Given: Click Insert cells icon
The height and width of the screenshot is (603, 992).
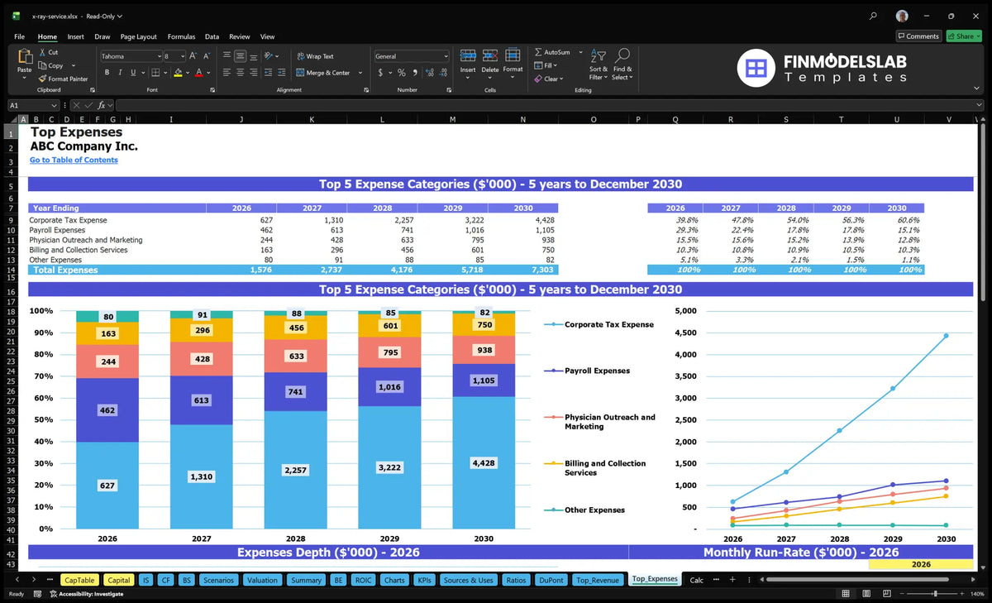Looking at the screenshot, I should [468, 55].
